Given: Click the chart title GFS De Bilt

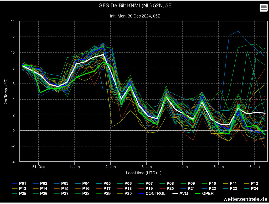Looking at the screenshot, I should coord(135,6).
